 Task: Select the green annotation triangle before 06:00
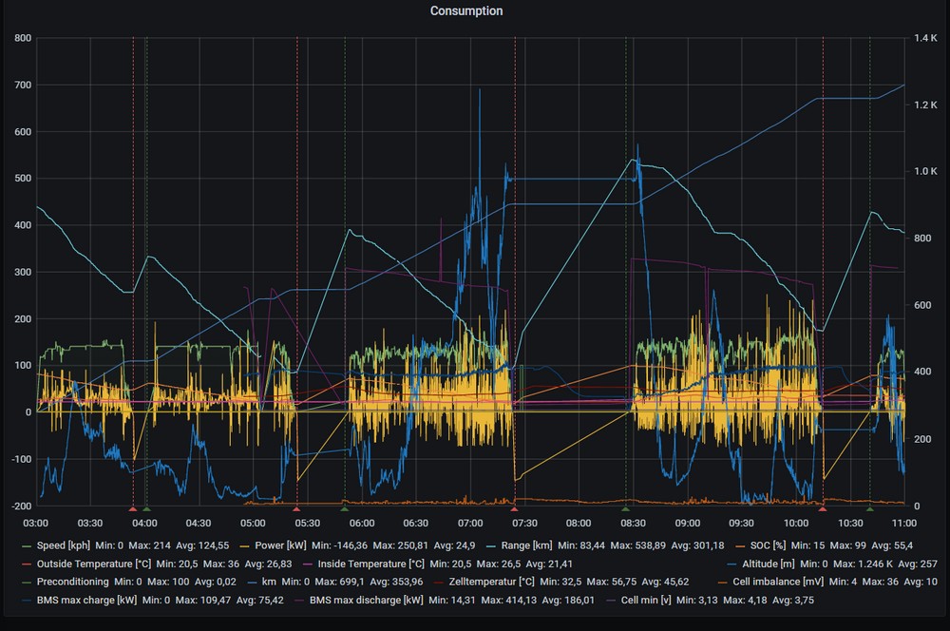coord(345,509)
